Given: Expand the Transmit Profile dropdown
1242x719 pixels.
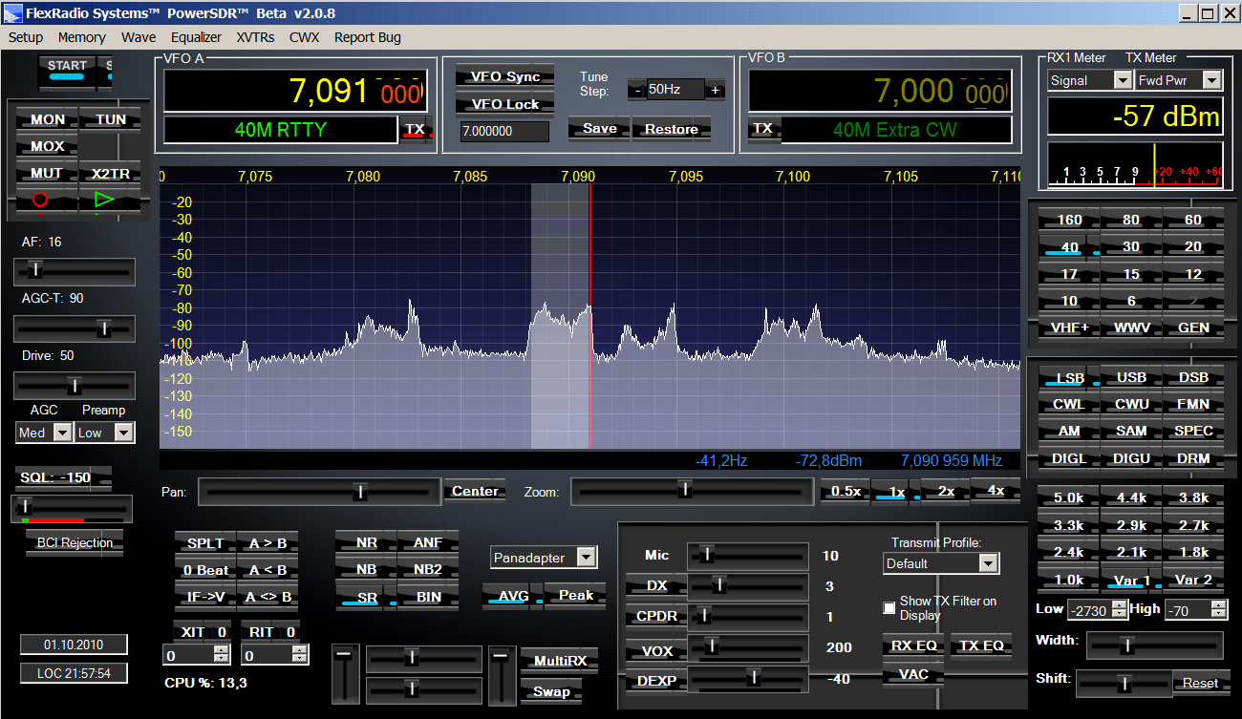Looking at the screenshot, I should (989, 563).
